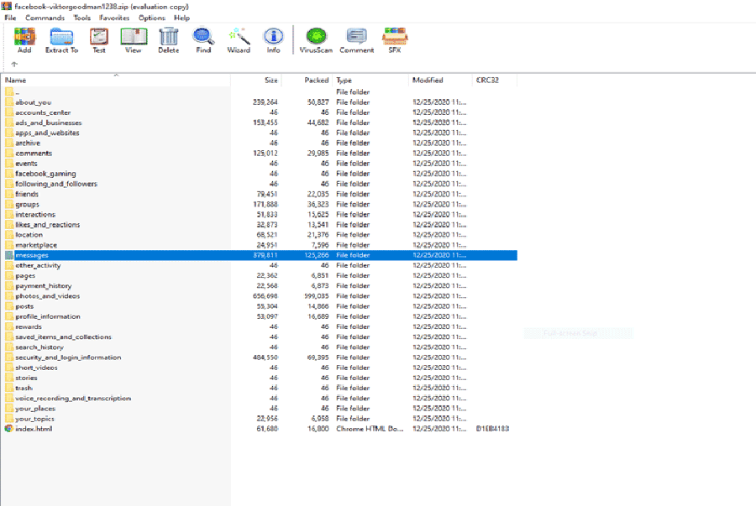Click the CRC32 value of index.html
The width and height of the screenshot is (756, 506).
(492, 429)
